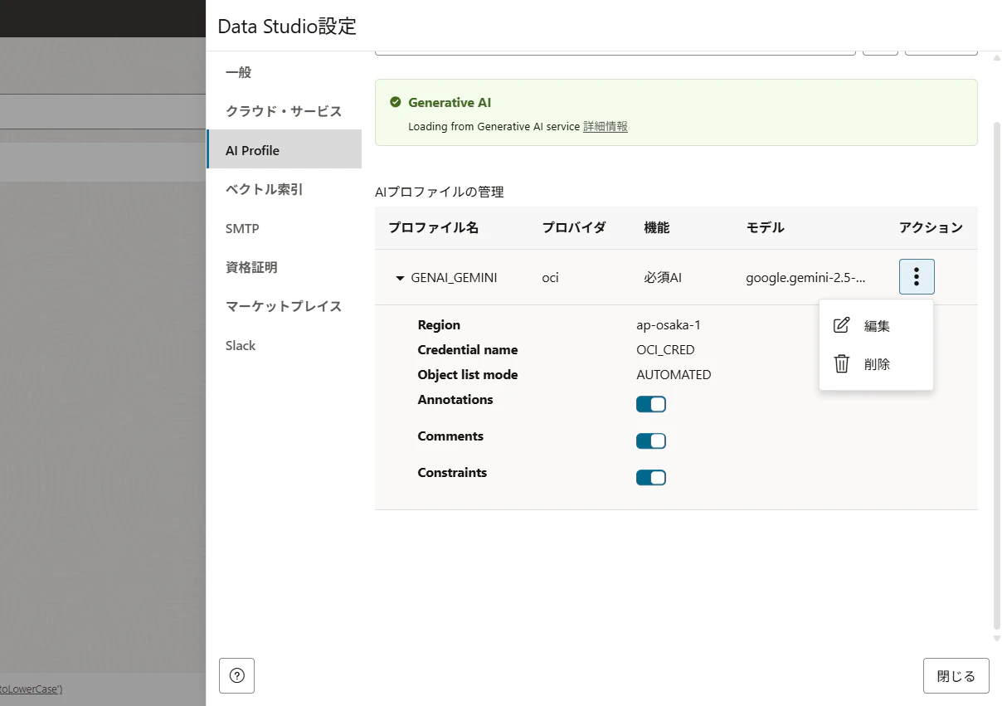Click the ap-osaka-1 region value
1002x706 pixels.
click(669, 325)
